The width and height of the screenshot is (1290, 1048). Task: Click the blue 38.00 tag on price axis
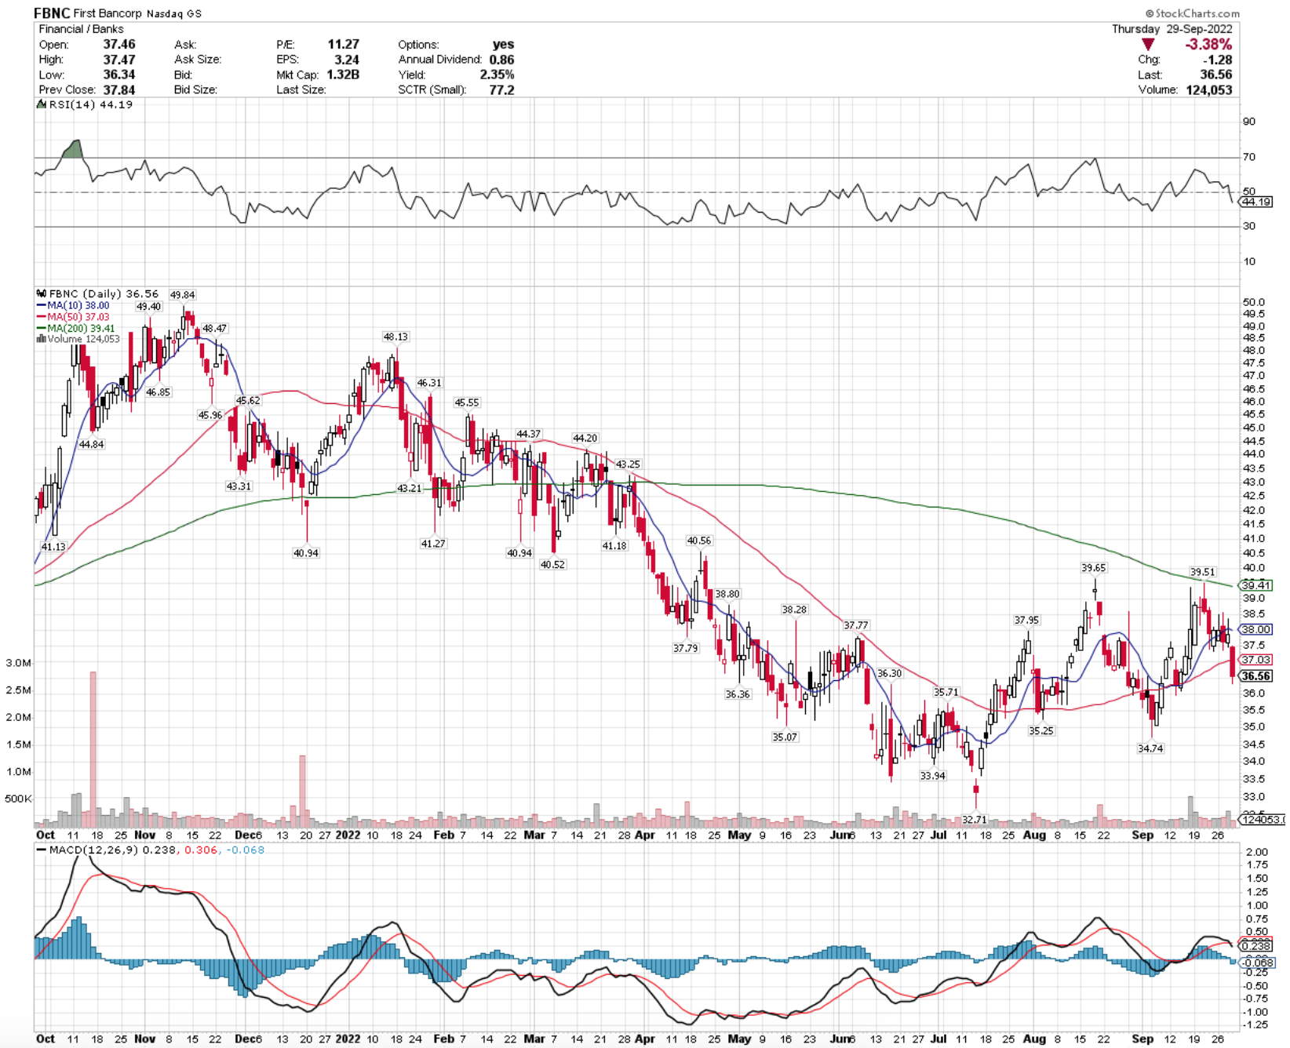1255,629
